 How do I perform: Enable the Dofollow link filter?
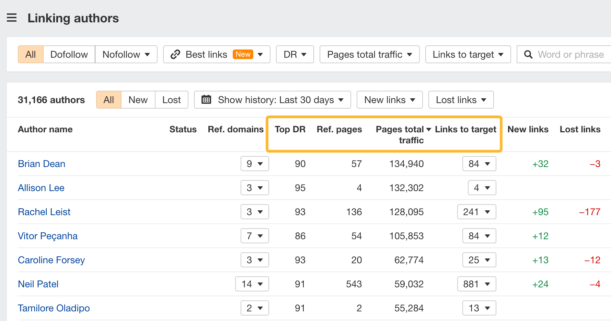pos(69,54)
